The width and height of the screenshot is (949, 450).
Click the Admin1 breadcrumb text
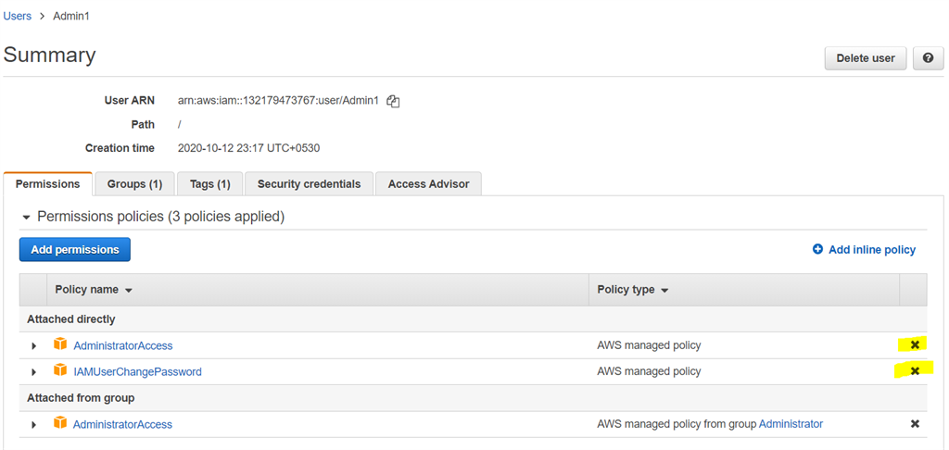pyautogui.click(x=71, y=17)
